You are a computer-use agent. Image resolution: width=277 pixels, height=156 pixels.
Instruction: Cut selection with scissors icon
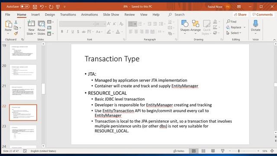point(16,22)
